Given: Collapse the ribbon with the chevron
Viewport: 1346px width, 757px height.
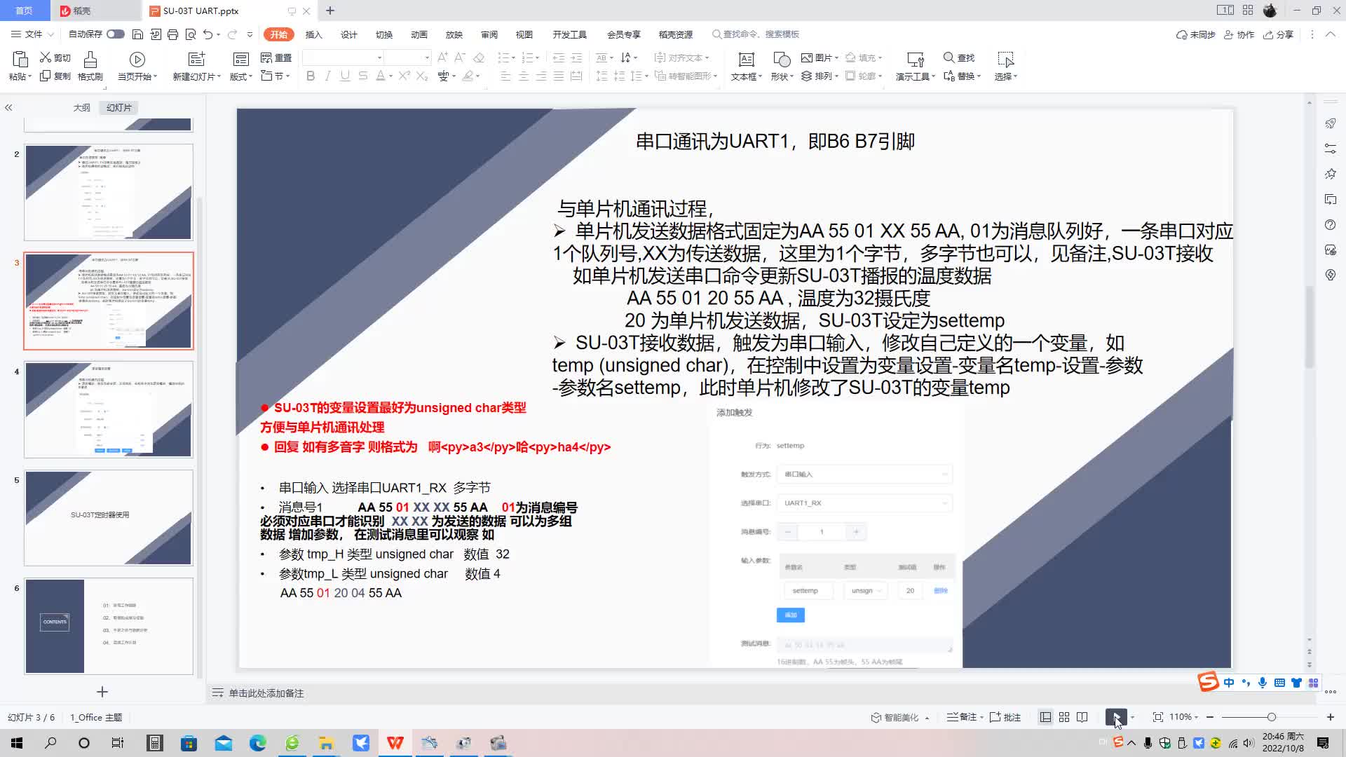Looking at the screenshot, I should [1330, 34].
